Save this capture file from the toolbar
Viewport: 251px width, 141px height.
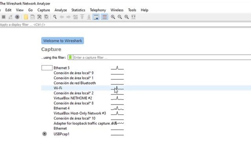pyautogui.click(x=33, y=17)
